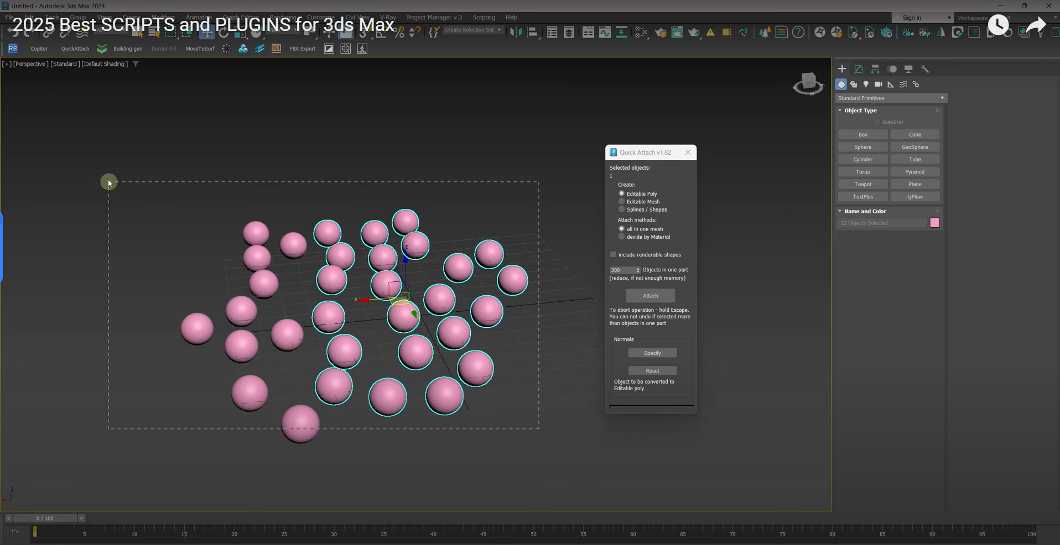This screenshot has height=545, width=1060.
Task: Select the Helpers category icon
Action: click(891, 85)
